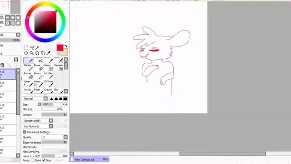Enable the Dens pressure checkbox

(33, 160)
